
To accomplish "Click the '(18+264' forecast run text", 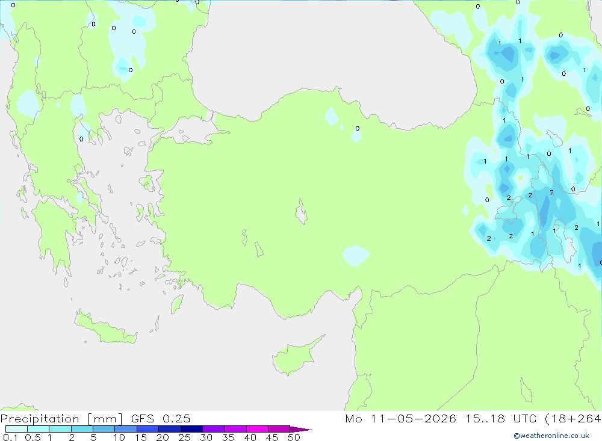I will coord(573,419).
